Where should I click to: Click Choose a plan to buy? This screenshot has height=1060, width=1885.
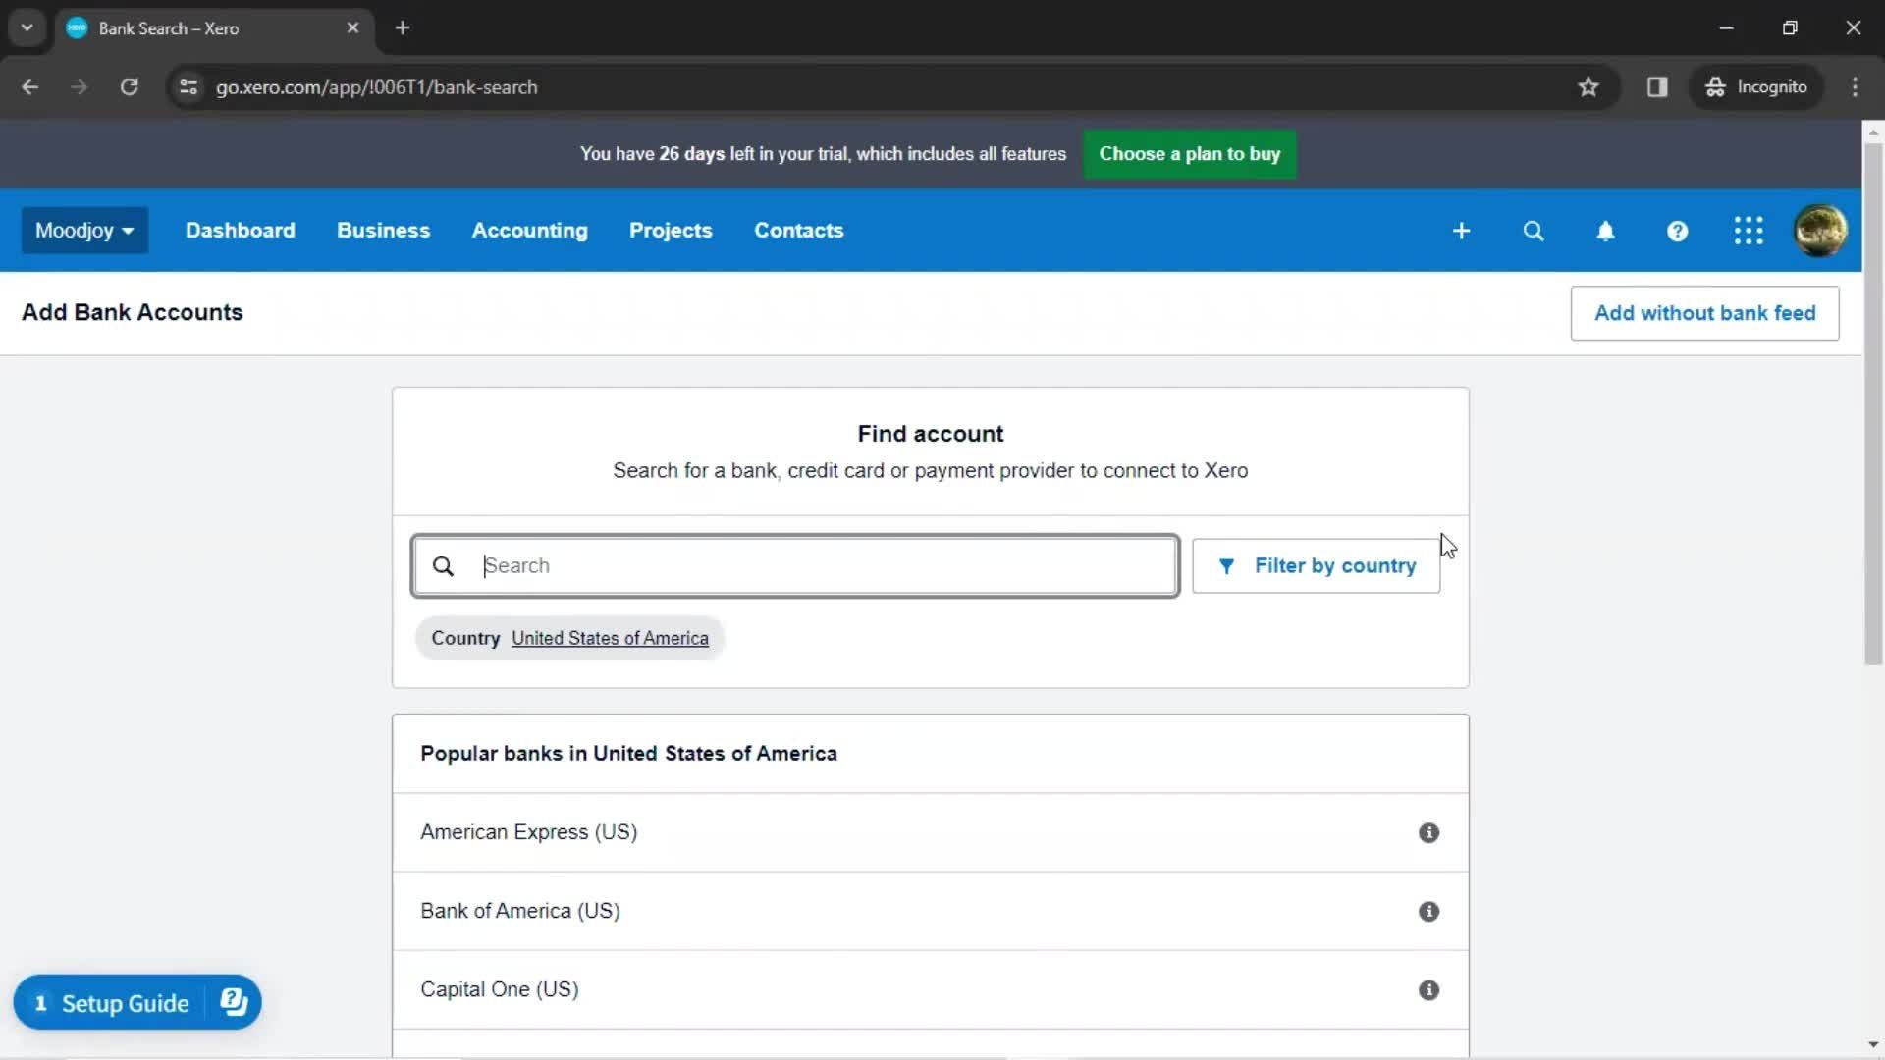[1189, 154]
